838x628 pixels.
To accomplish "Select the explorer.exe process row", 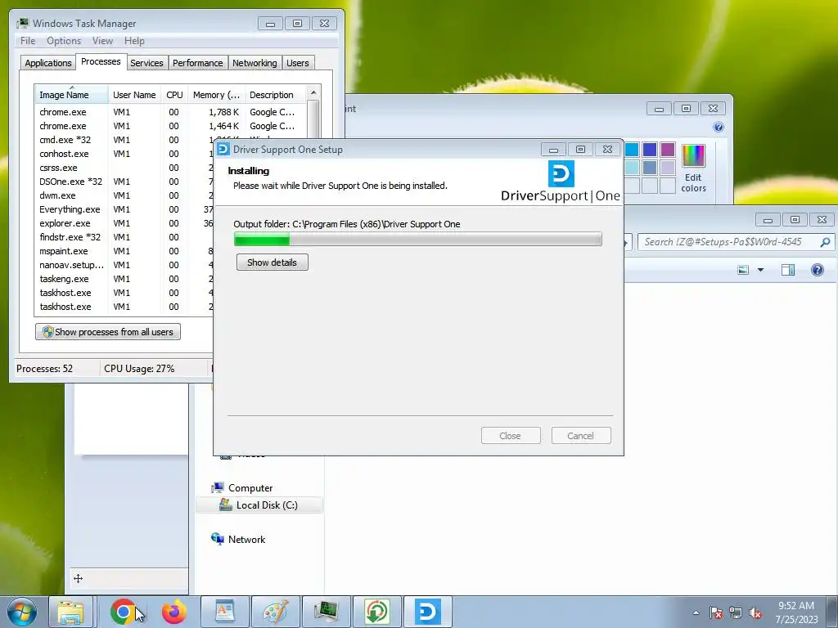I will [x=124, y=223].
